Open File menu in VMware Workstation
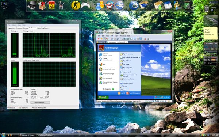The width and height of the screenshot is (219, 137). (99, 36)
